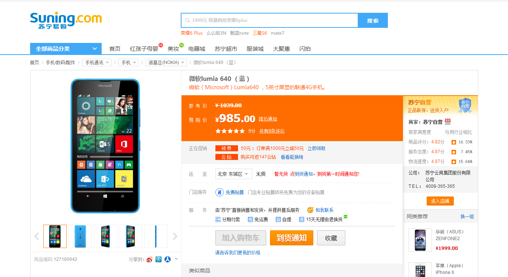Click the 立即领取 coupon link
508x277 pixels.
point(316,148)
